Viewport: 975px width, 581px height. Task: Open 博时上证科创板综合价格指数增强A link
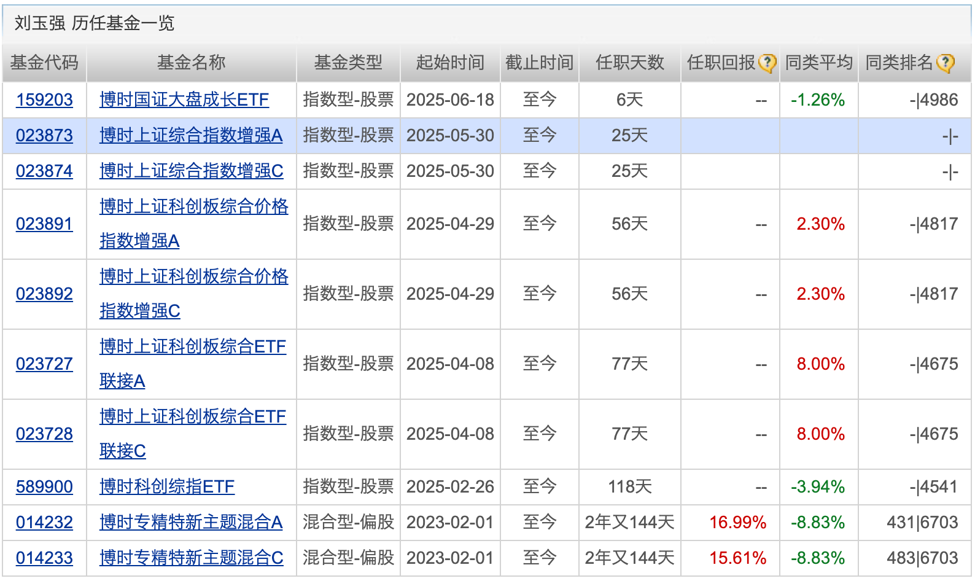(194, 224)
